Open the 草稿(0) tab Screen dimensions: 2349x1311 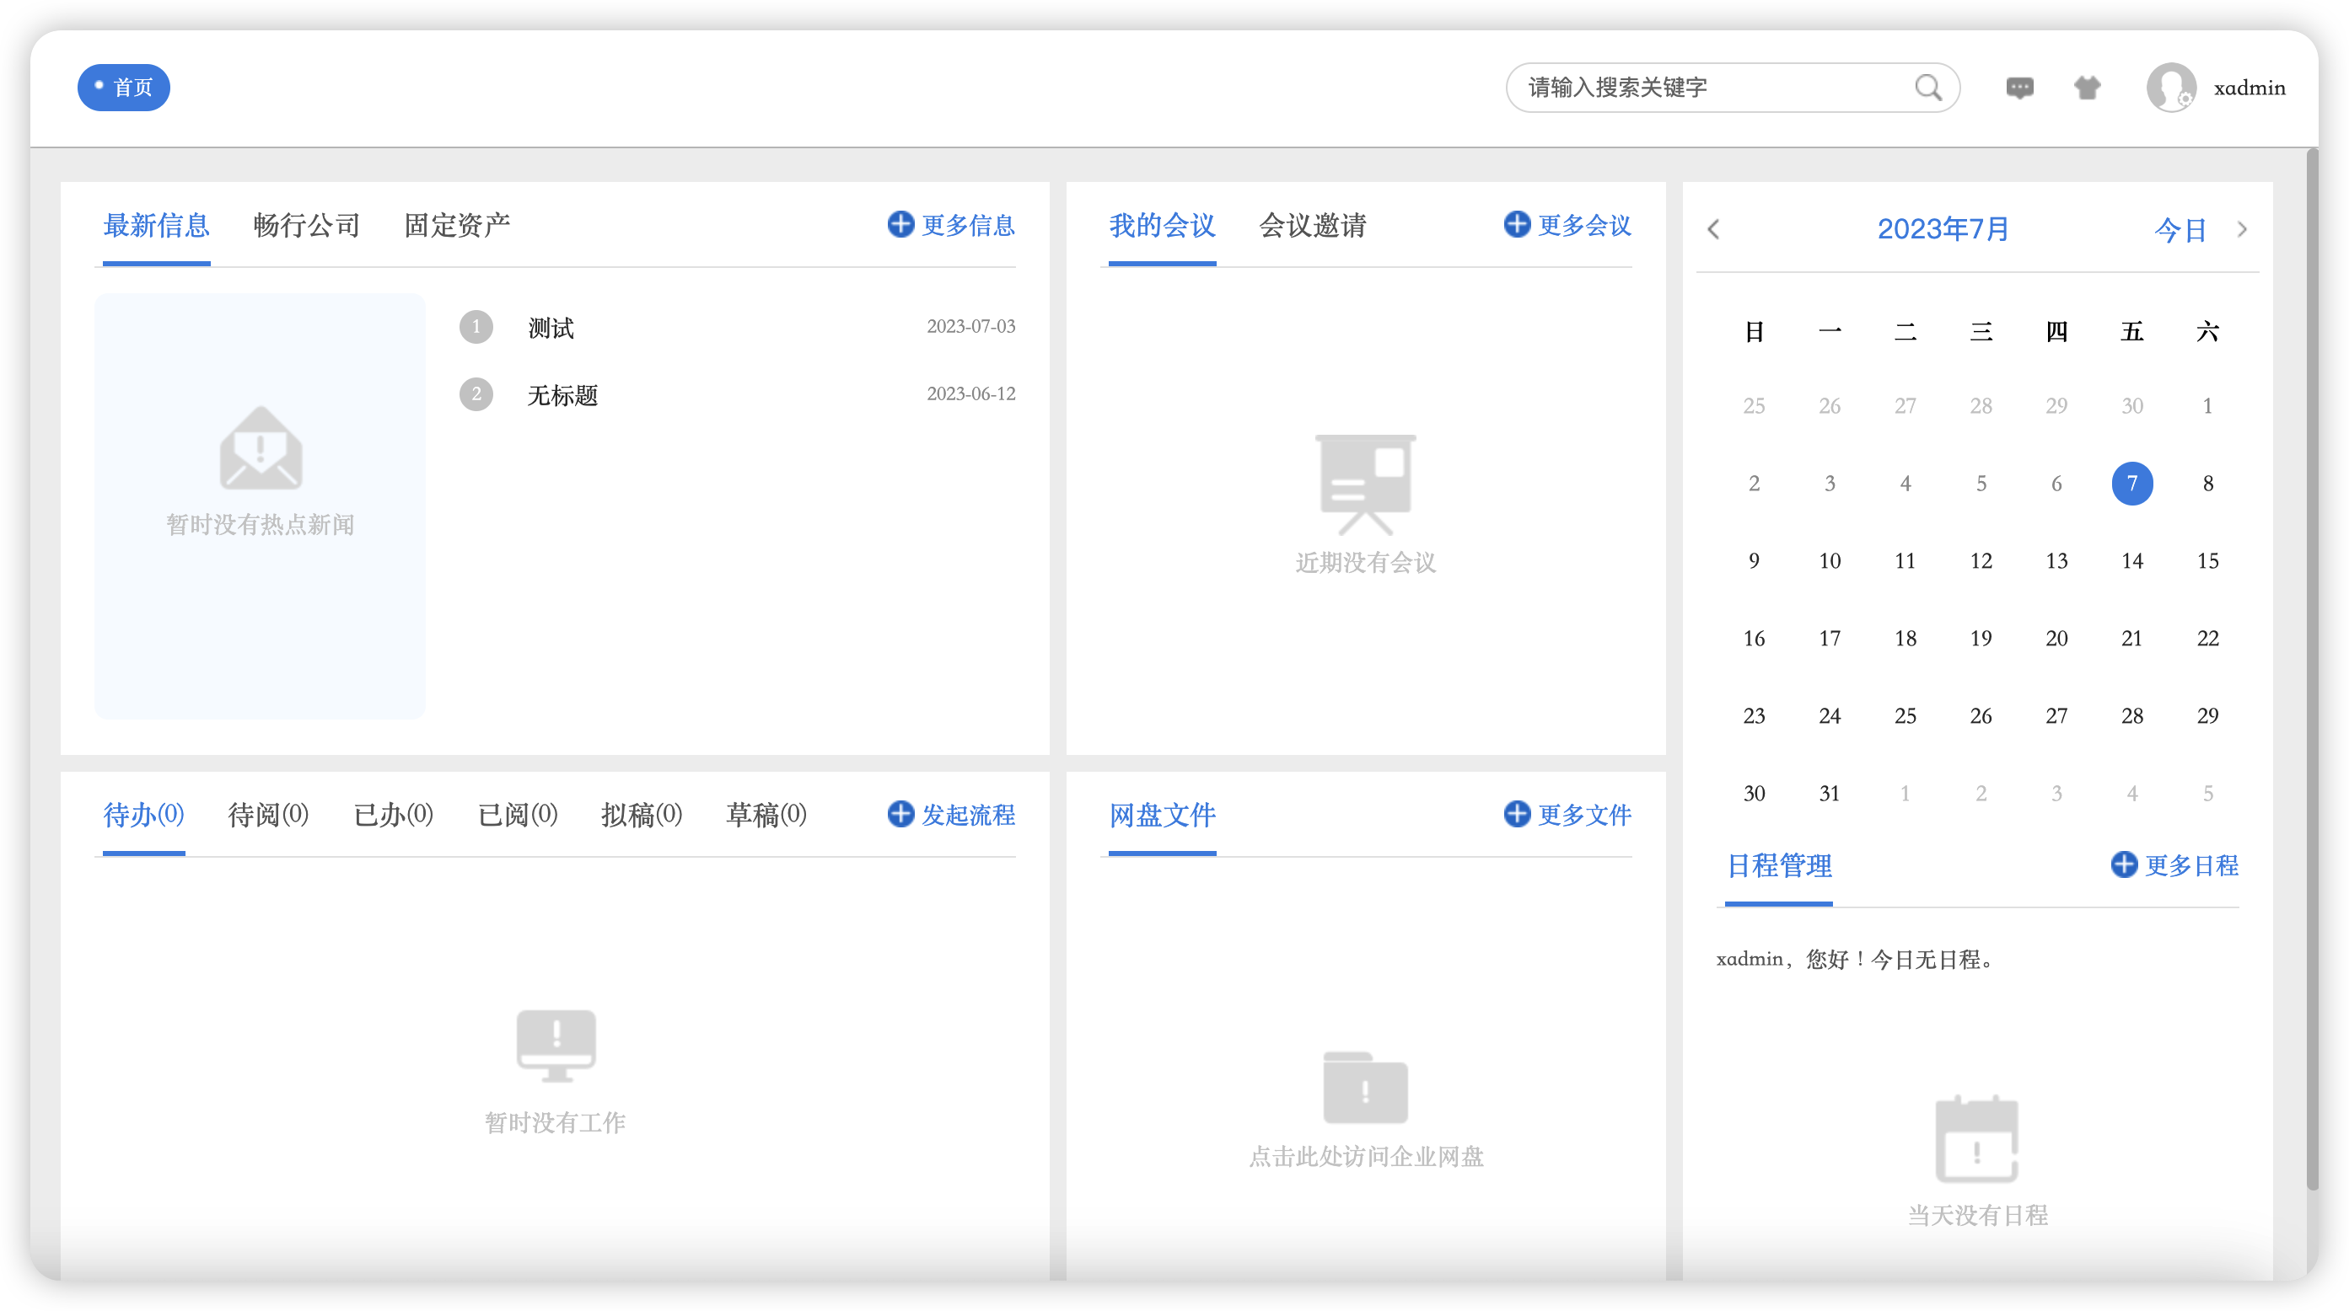click(766, 815)
